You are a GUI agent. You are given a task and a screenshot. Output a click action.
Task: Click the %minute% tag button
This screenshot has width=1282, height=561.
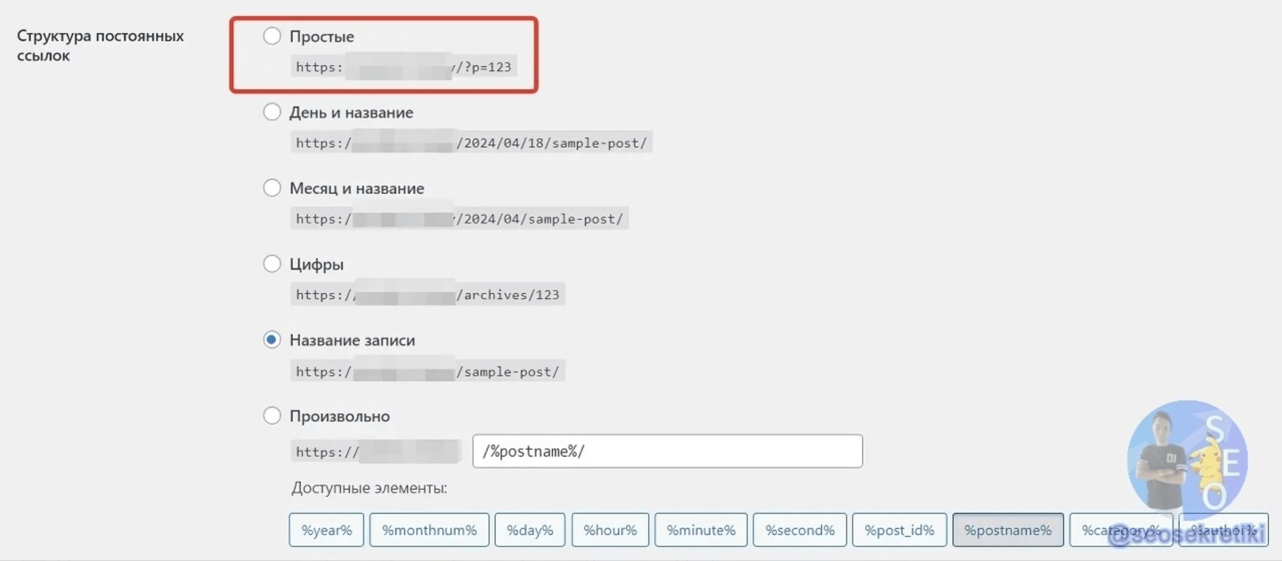[701, 530]
